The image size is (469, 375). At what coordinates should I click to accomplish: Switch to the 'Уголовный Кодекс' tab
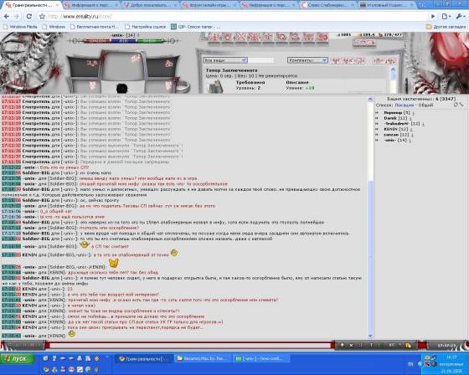point(388,5)
